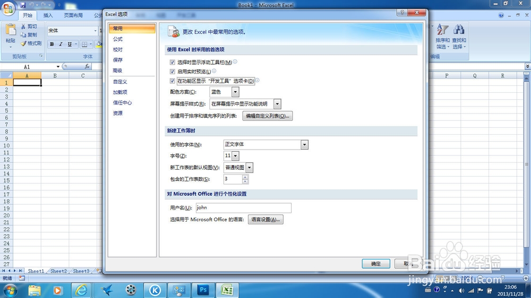
Task: Click the 确定 (OK) button
Action: tap(376, 264)
